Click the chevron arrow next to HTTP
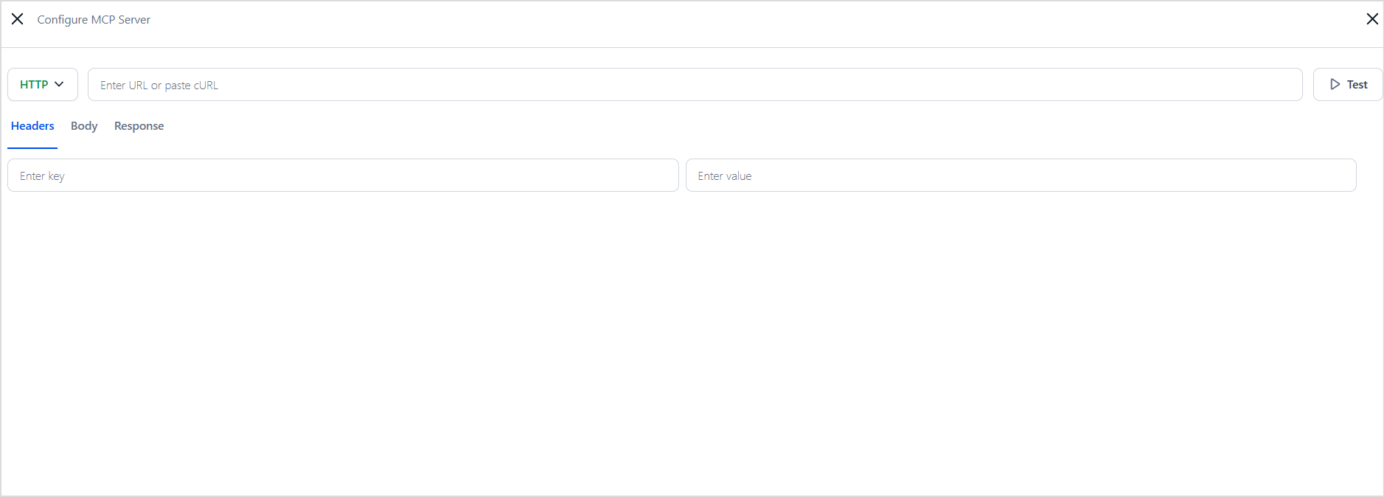Image resolution: width=1384 pixels, height=497 pixels. [60, 85]
